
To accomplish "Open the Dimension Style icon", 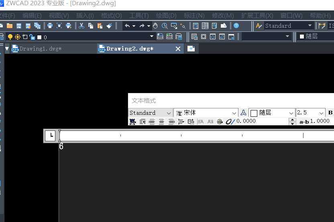I will [x=322, y=26].
